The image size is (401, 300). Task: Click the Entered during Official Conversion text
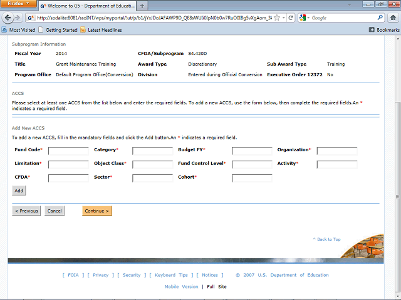pos(225,75)
